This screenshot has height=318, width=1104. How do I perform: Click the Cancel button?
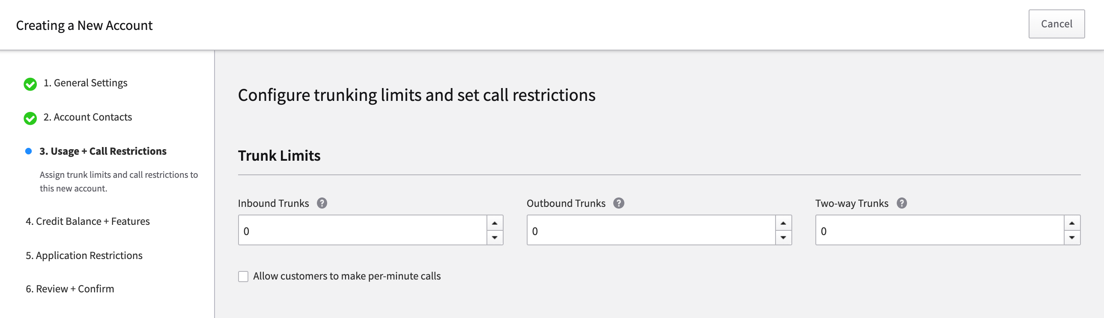pyautogui.click(x=1056, y=24)
